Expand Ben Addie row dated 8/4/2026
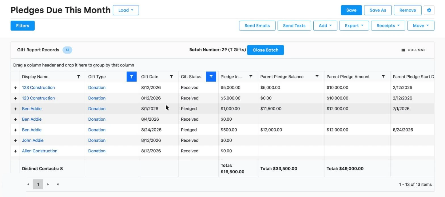The height and width of the screenshot is (197, 445). pyautogui.click(x=15, y=119)
